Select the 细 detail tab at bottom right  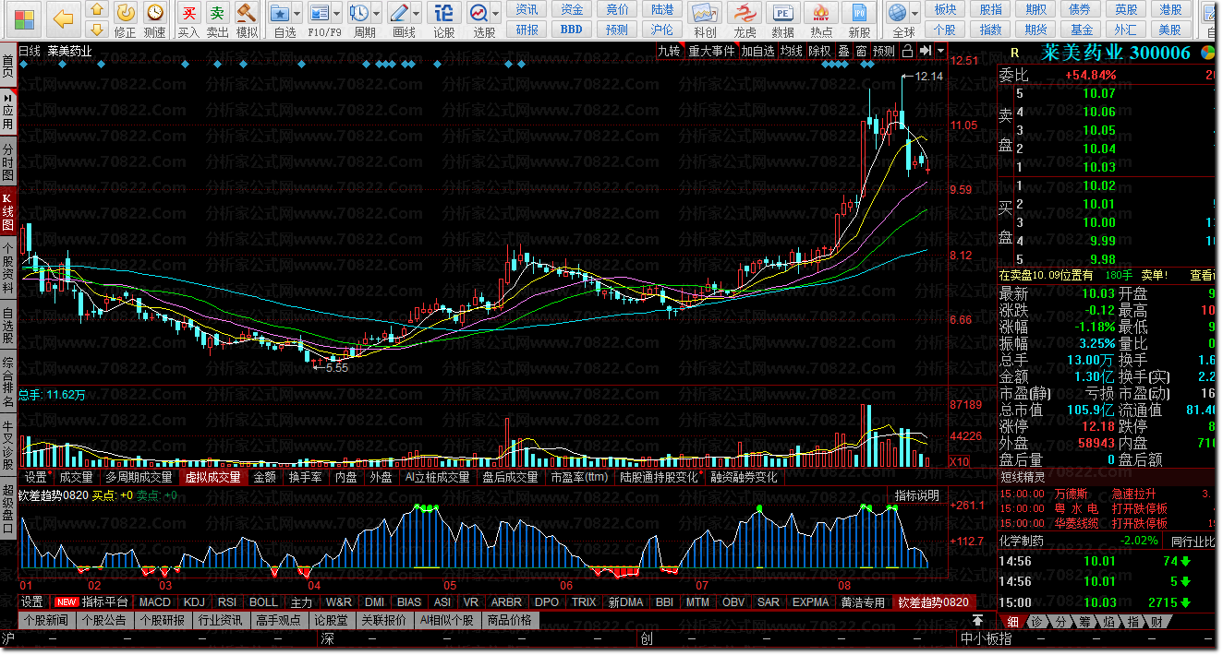click(1012, 622)
